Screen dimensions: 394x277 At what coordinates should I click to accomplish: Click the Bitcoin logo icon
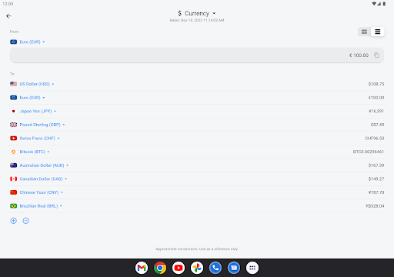14,152
